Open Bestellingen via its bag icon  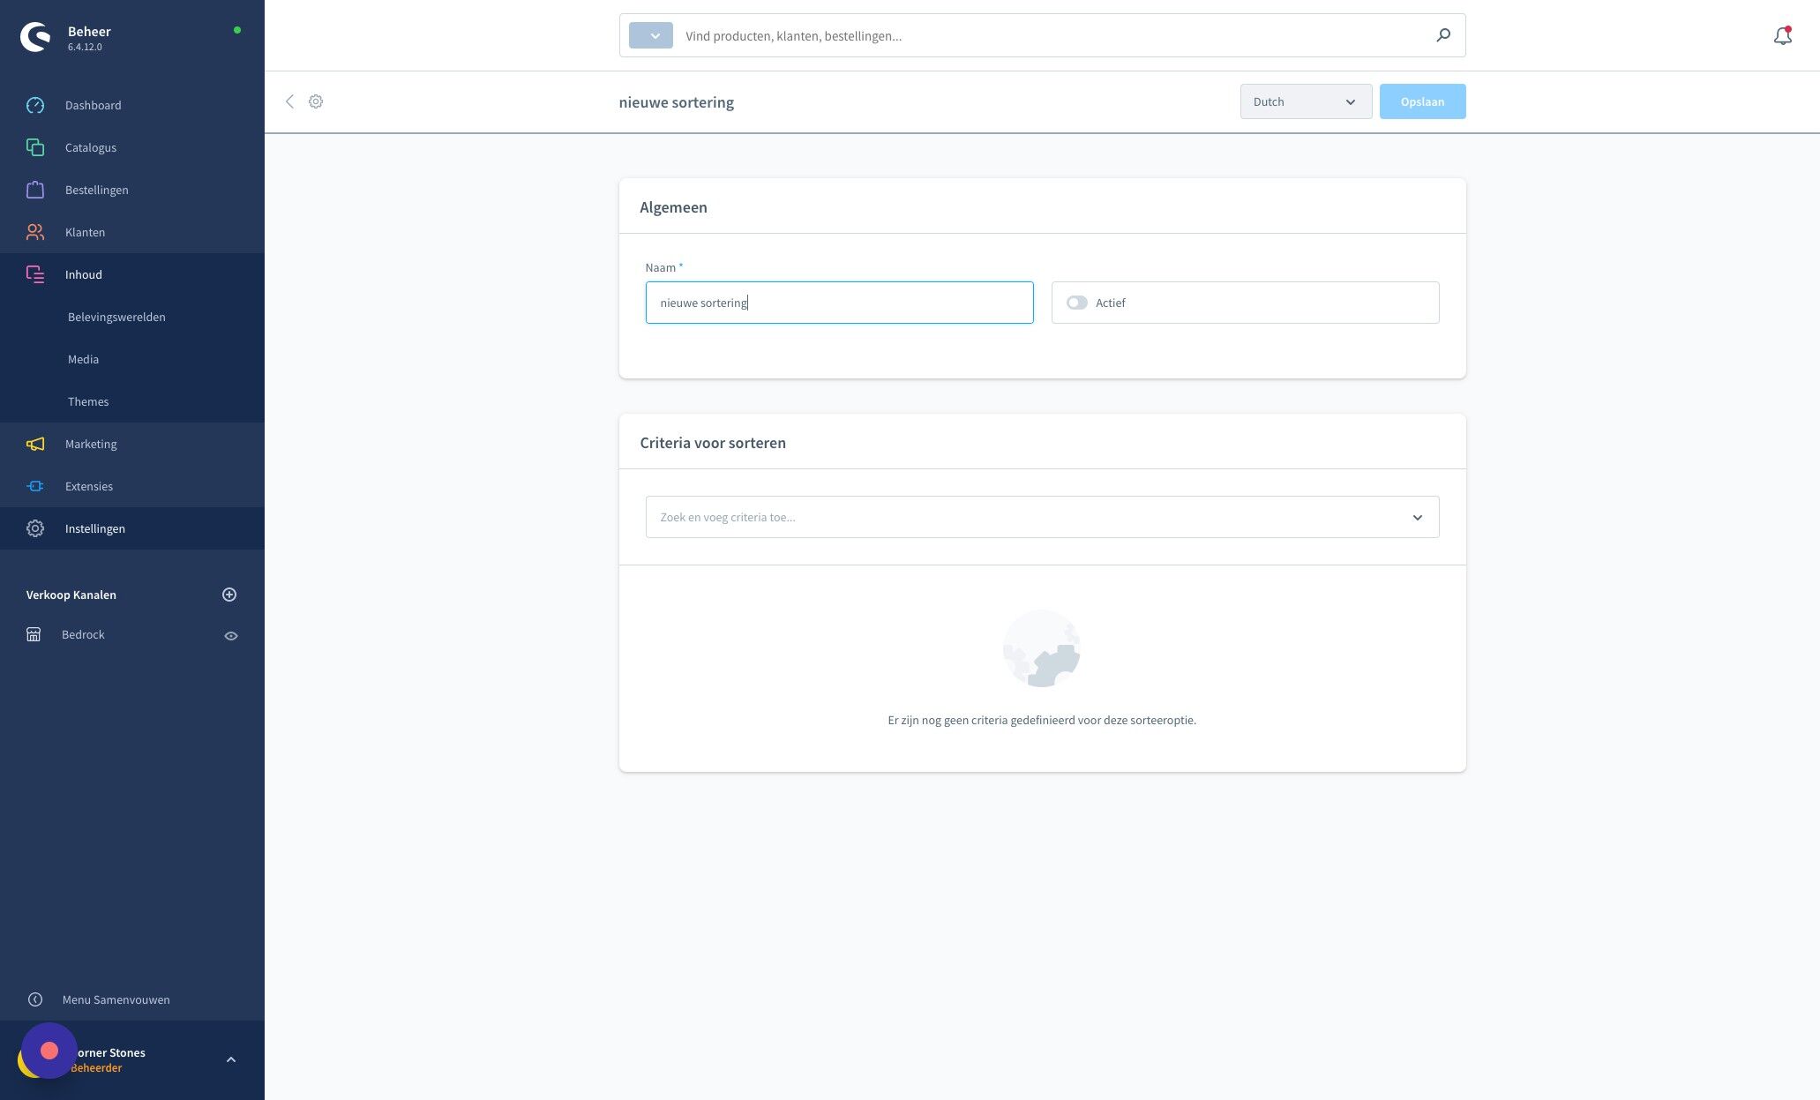35,190
